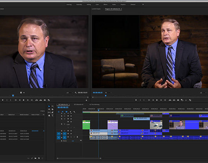Click Overwrite button in Source Monitor
208x163 pixels.
pos(41,100)
